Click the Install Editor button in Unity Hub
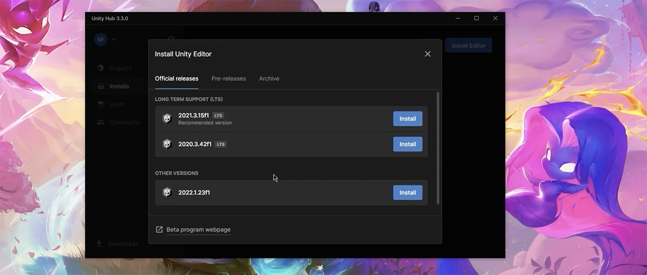Screen dimensions: 647x275 click(x=469, y=45)
